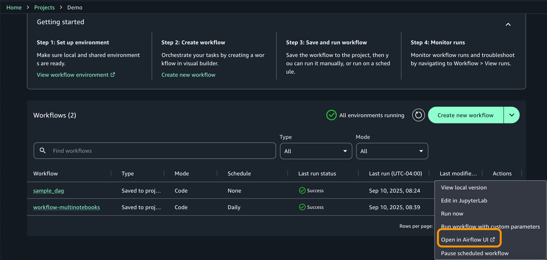
Task: Open the Type filter dropdown
Action: click(316, 151)
